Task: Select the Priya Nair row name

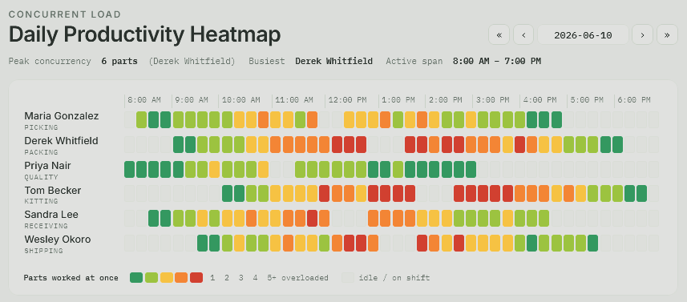Action: 47,166
